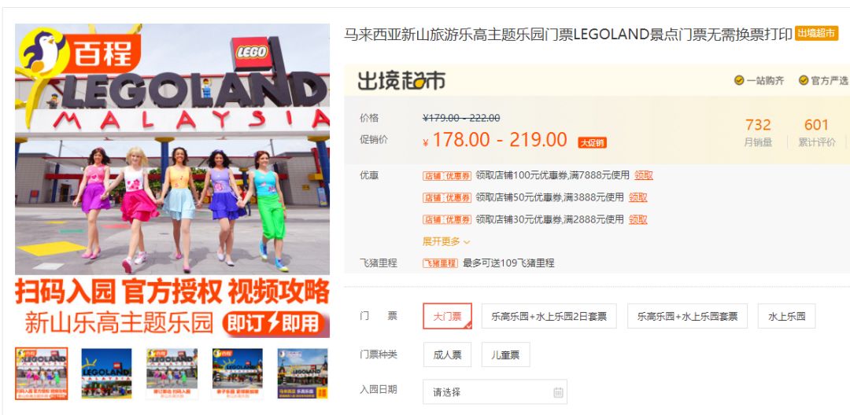Click the 飞猪里程 badge icon

click(440, 263)
